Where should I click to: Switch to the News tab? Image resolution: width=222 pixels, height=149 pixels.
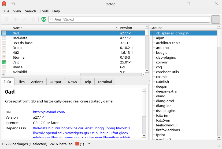tap(72, 82)
